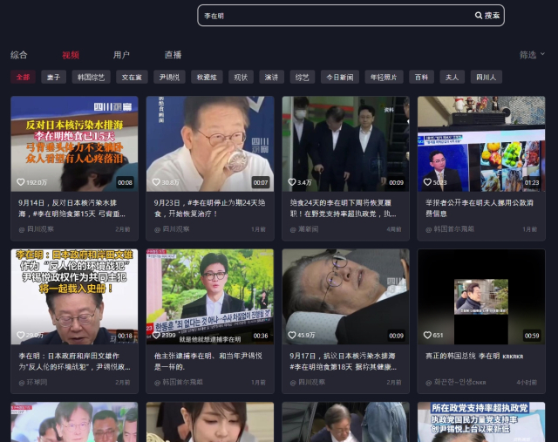Like the video with 3.4万 hearts
Image resolution: width=558 pixels, height=442 pixels.
292,182
